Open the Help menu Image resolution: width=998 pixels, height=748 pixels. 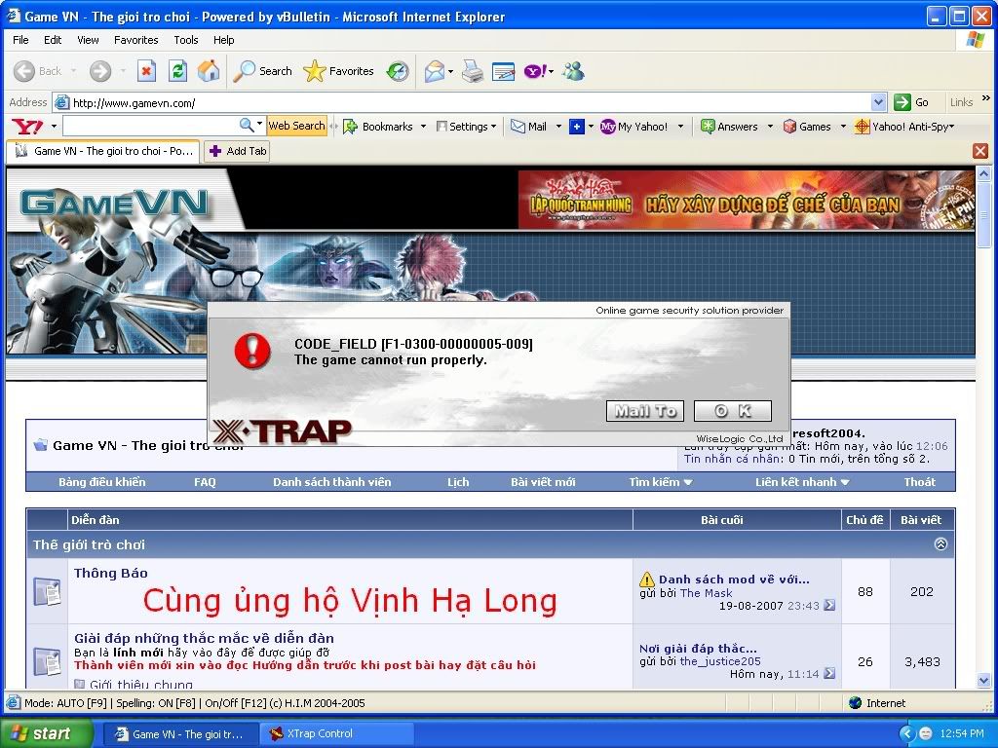[x=223, y=40]
